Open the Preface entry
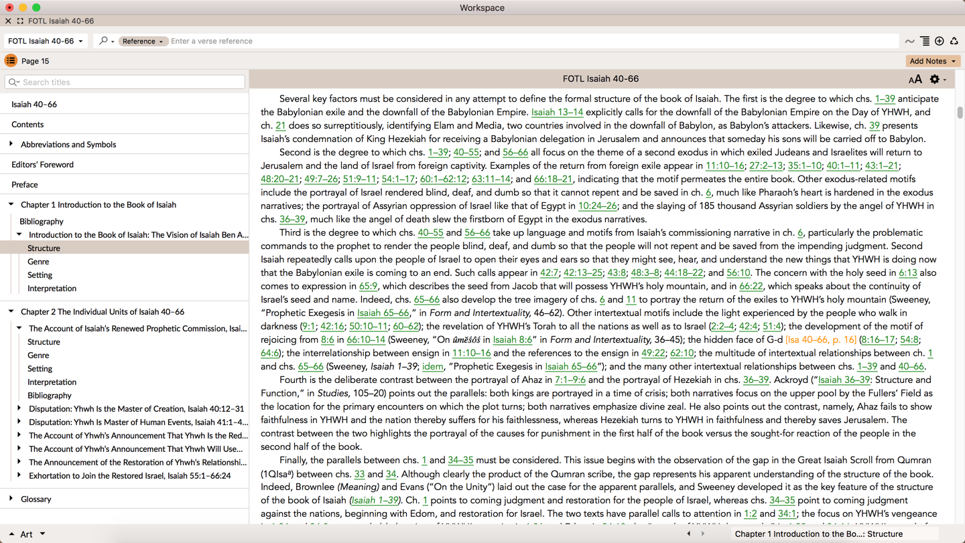965x543 pixels. click(x=25, y=185)
